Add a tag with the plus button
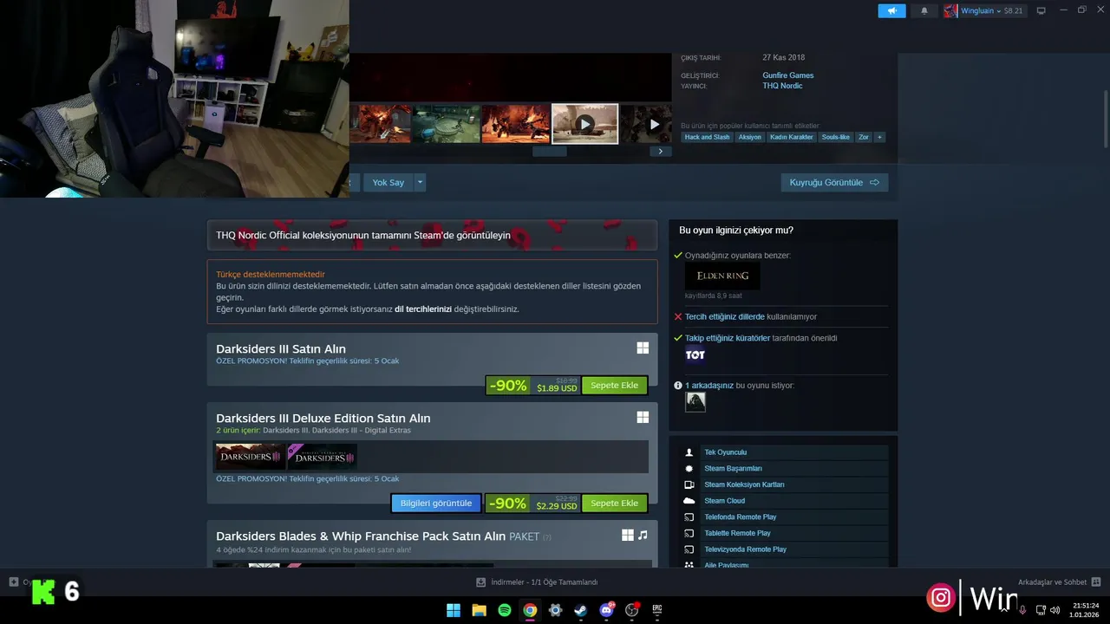Viewport: 1110px width, 624px height. tap(879, 137)
